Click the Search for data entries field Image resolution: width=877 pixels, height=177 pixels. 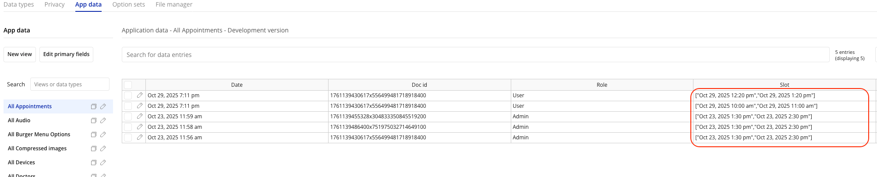(x=475, y=55)
